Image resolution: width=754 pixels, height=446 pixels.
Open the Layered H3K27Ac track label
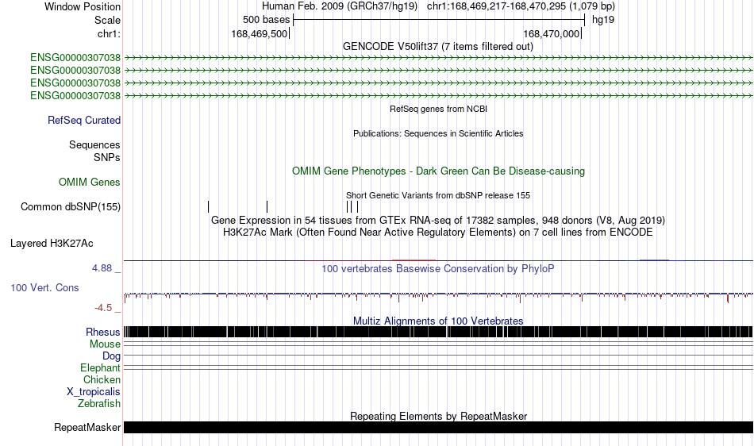coord(52,243)
